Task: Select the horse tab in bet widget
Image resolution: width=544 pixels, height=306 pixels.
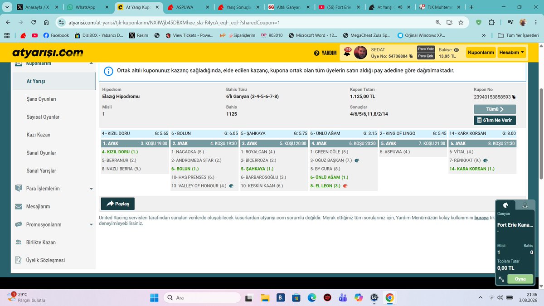Action: 505,205
